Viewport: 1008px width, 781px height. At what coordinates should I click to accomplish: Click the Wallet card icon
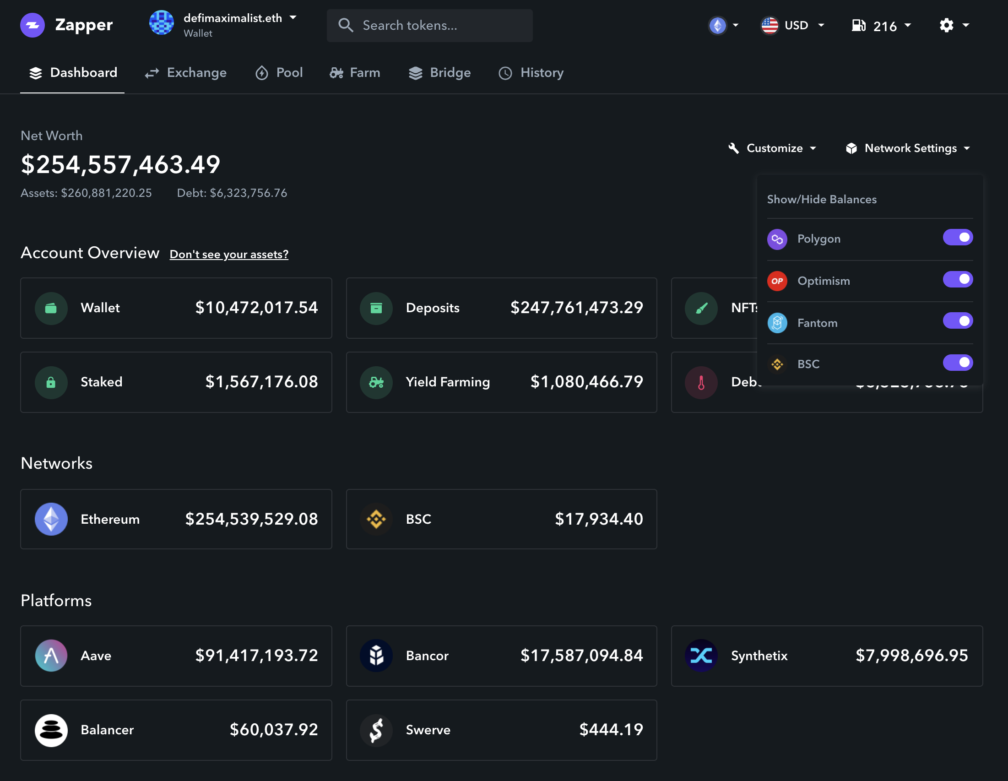pos(51,309)
